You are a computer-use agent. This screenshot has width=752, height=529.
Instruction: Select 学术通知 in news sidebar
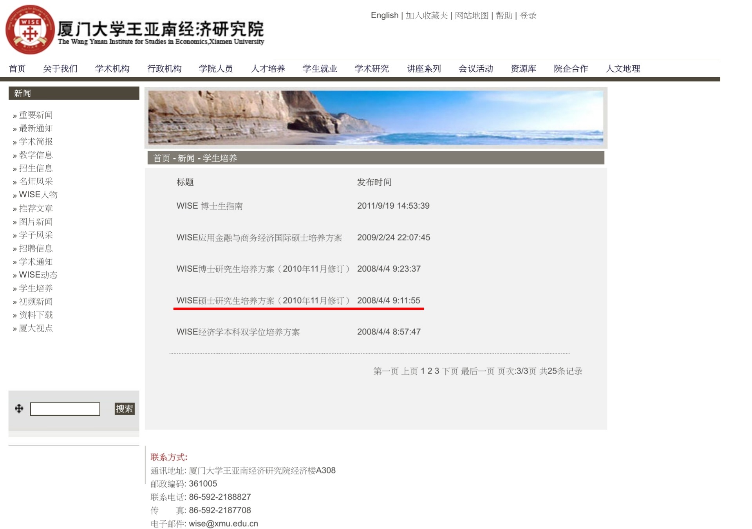point(36,262)
